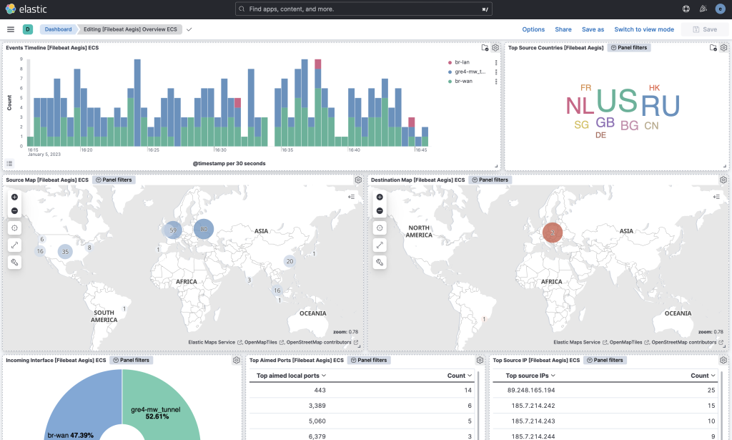732x440 pixels.
Task: Select the gre4-mw_tunnel pie slice
Action: [161, 404]
